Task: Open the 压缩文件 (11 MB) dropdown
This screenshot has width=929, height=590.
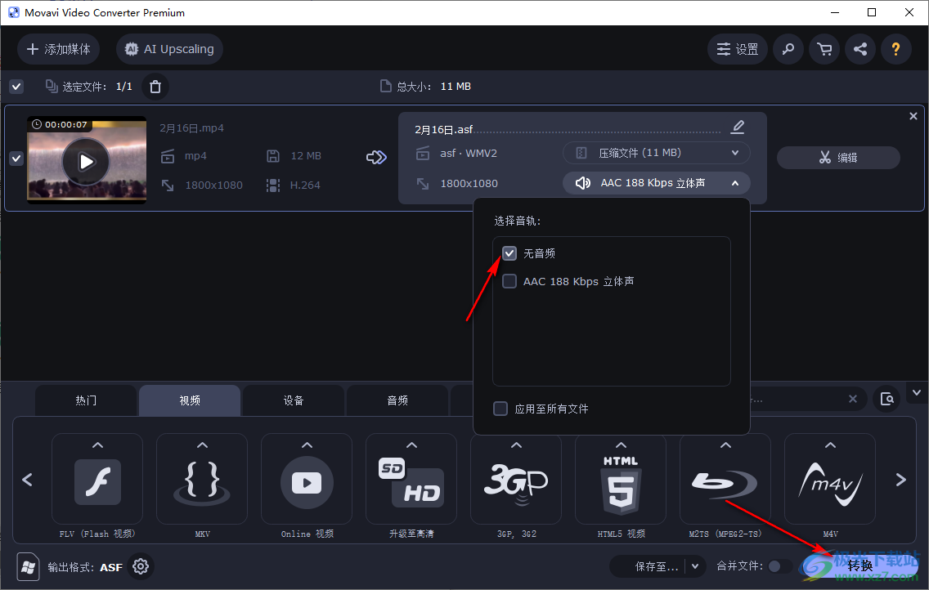Action: coord(656,153)
